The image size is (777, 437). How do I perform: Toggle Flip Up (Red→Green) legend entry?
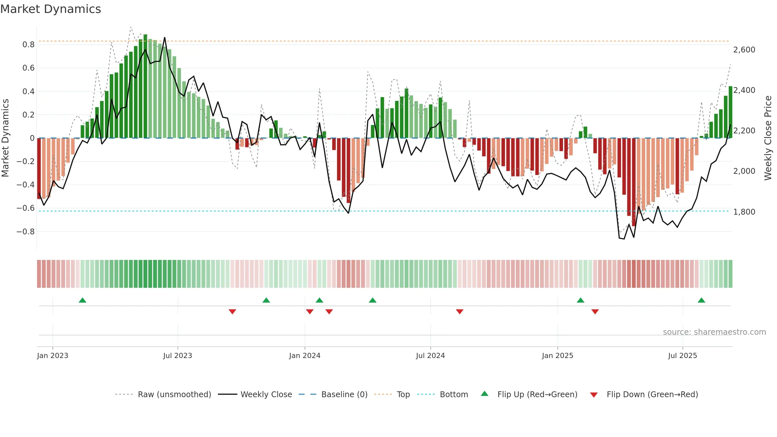(x=529, y=394)
